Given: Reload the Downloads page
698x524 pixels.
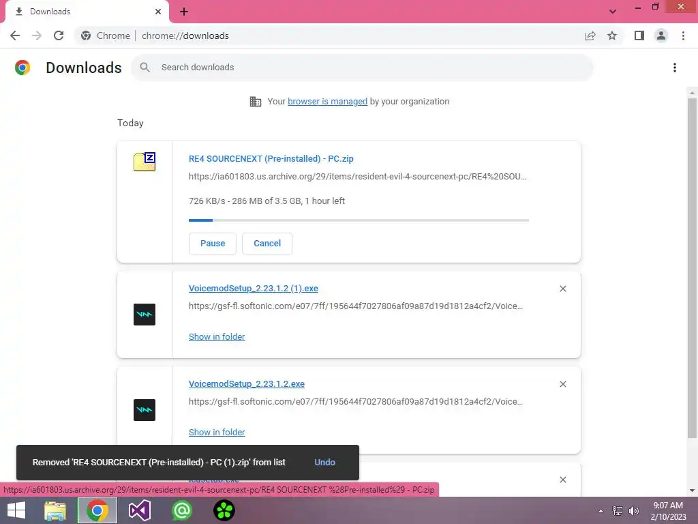Looking at the screenshot, I should [x=59, y=35].
